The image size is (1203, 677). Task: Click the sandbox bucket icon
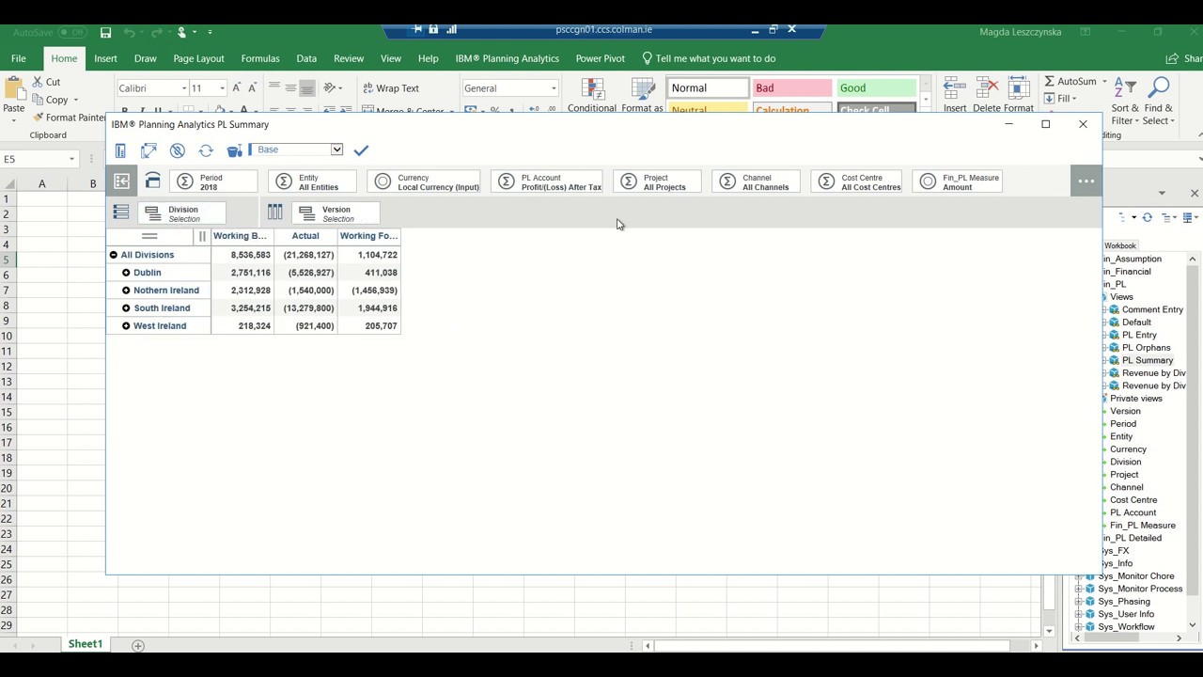click(234, 150)
